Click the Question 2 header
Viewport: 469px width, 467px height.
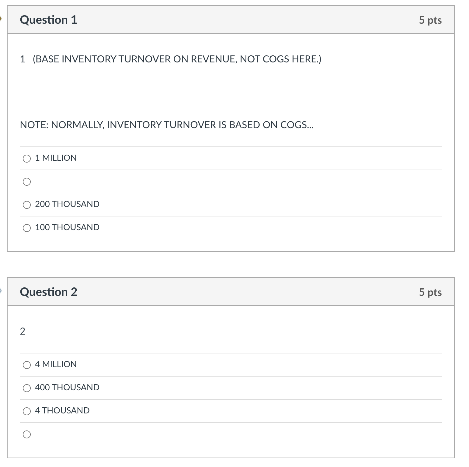49,291
